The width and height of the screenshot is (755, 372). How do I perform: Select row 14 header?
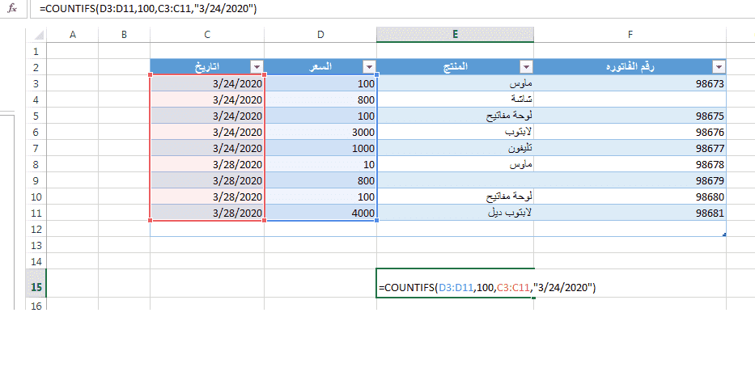click(36, 261)
